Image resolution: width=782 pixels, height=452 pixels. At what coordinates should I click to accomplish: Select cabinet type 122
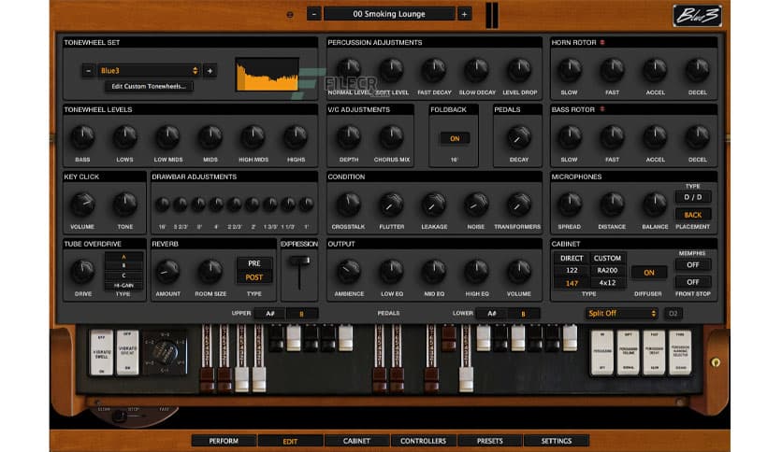point(572,270)
